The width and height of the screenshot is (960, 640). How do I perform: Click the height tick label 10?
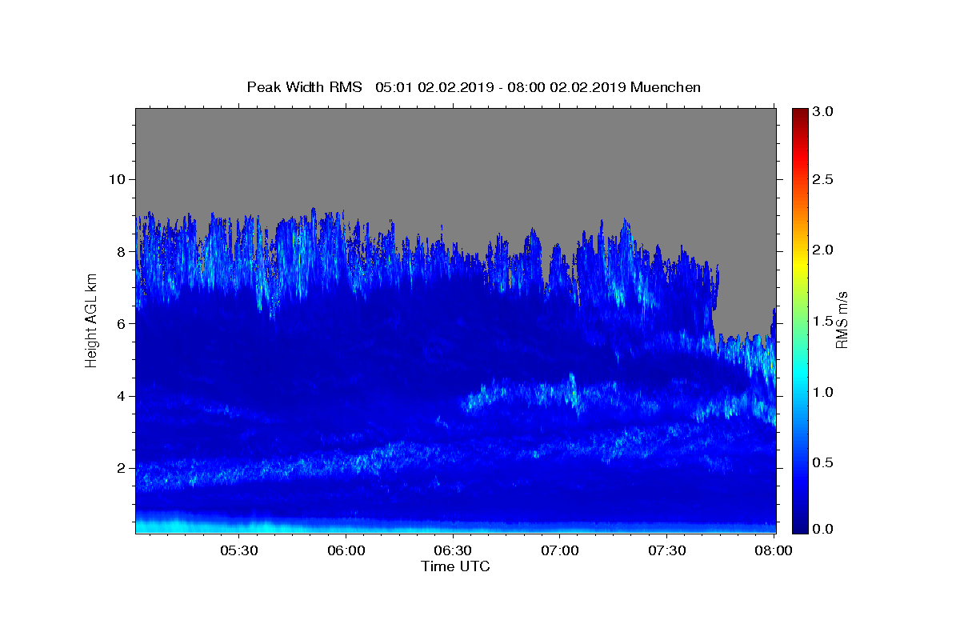coord(117,179)
